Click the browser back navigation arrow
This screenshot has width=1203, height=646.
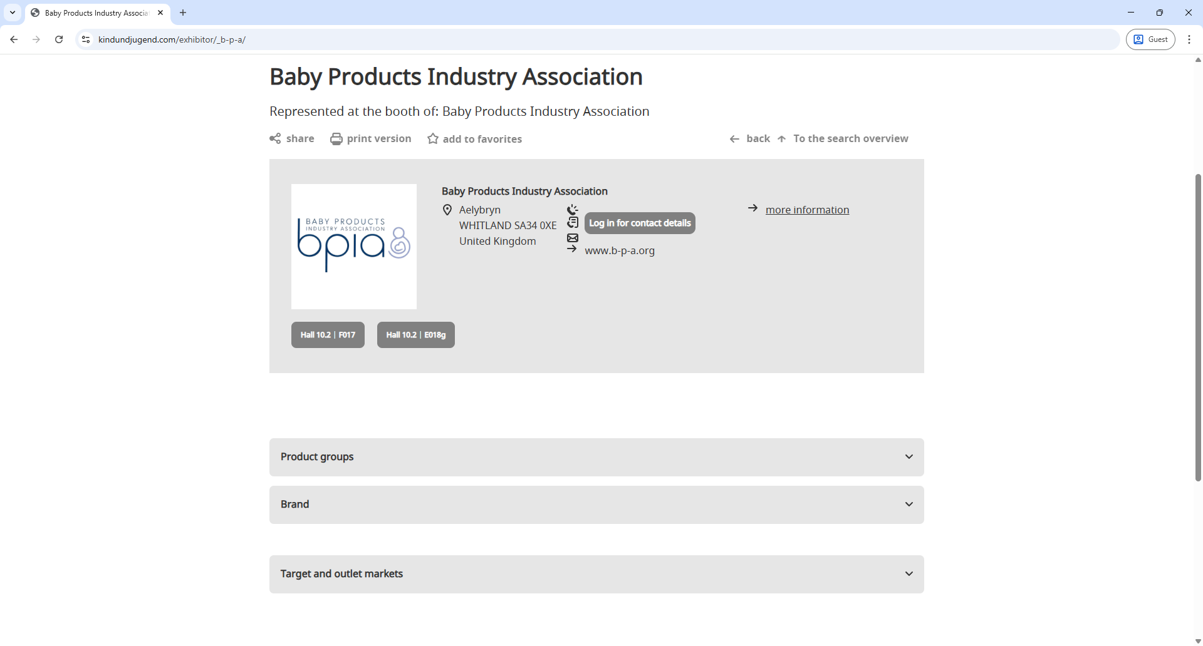14,39
